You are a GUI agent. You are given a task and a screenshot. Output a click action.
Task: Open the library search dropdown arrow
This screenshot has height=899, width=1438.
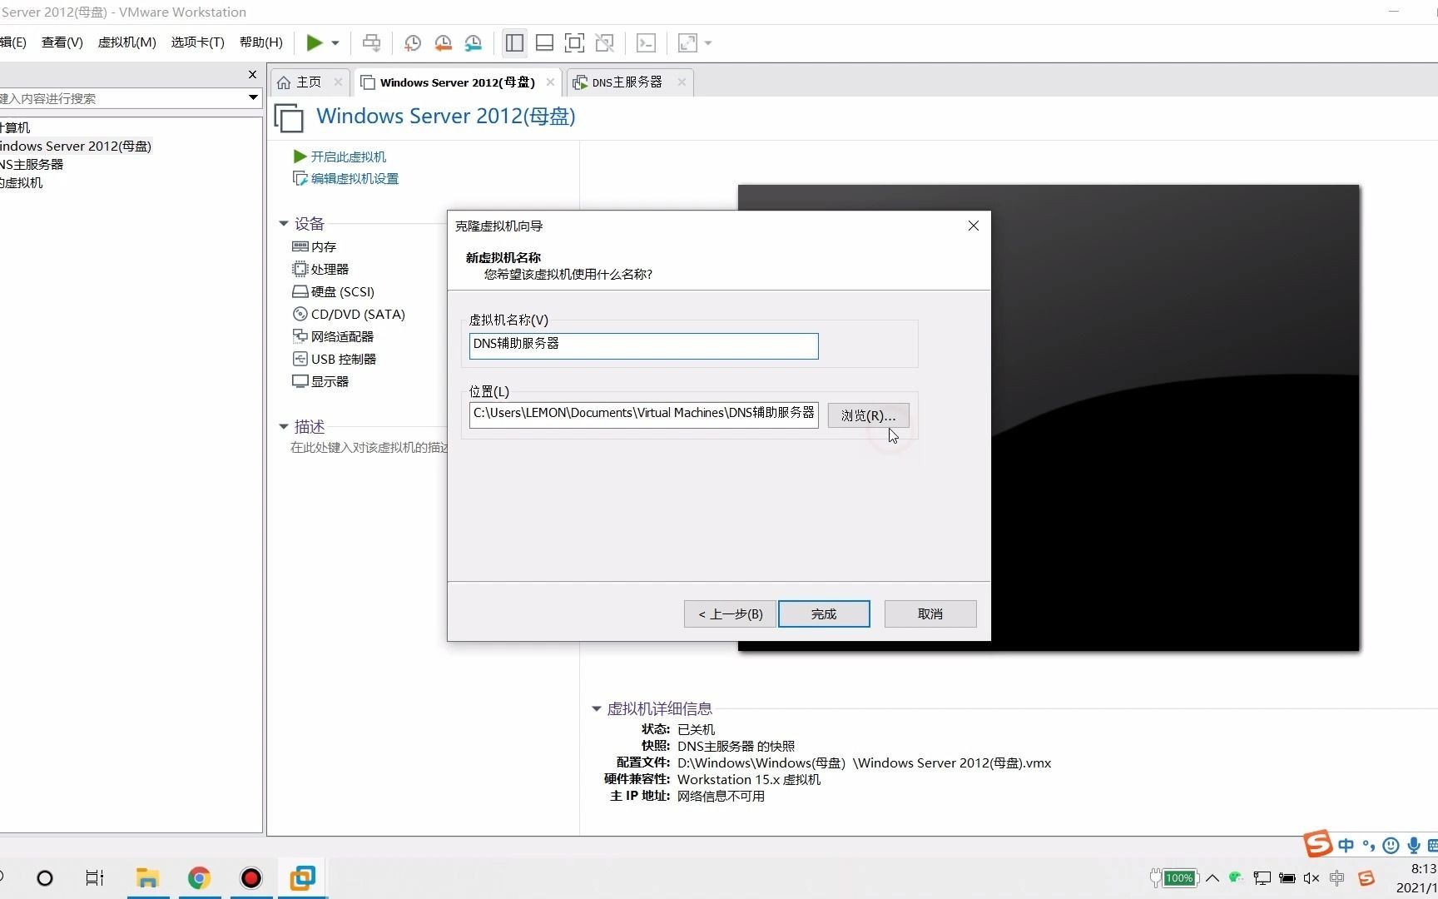[x=253, y=97]
